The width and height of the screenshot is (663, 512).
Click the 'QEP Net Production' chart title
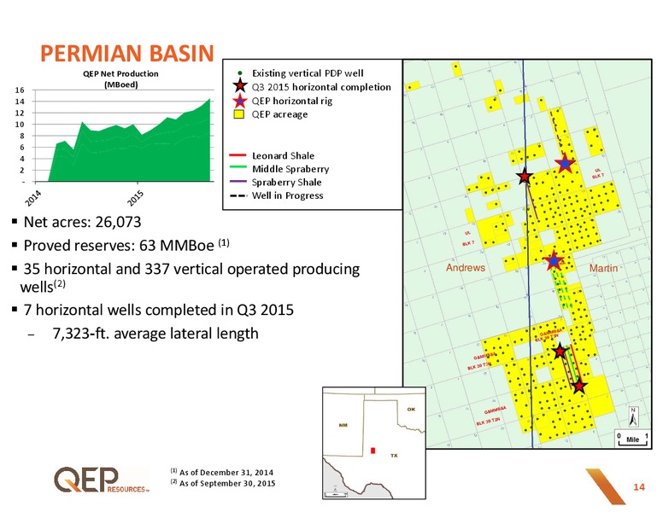point(121,79)
